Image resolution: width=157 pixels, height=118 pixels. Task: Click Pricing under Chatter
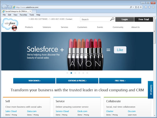pos(115,115)
